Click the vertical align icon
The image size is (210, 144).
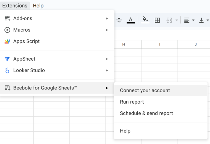201,20
